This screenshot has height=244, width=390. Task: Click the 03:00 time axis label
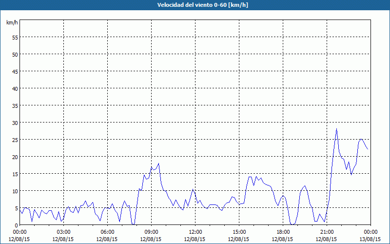[63, 232]
